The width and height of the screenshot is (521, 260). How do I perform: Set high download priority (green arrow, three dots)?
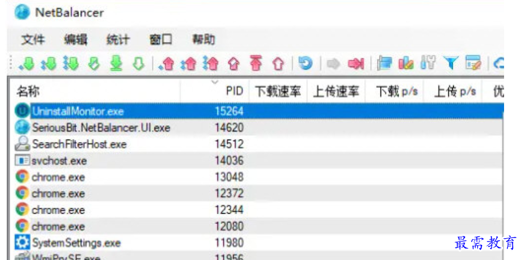point(71,63)
